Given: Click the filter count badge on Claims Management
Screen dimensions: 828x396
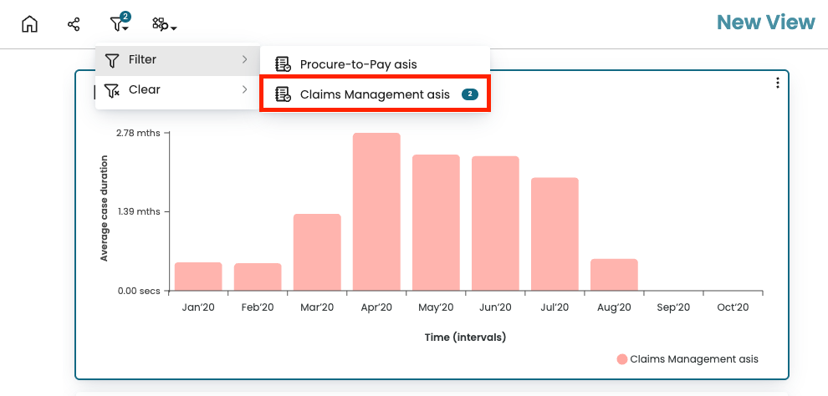Looking at the screenshot, I should 469,94.
